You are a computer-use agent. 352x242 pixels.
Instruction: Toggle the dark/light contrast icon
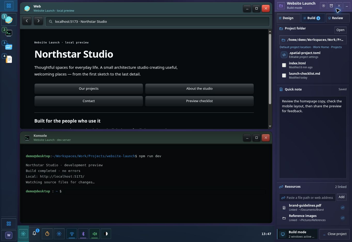pos(106,234)
